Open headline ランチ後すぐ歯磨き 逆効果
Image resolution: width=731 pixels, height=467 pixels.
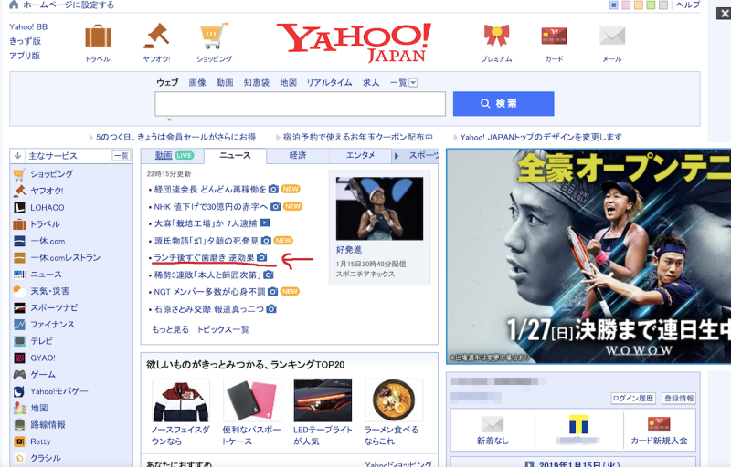click(x=204, y=258)
